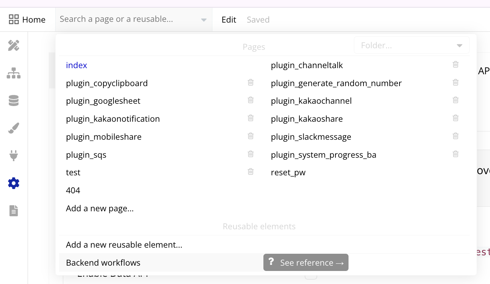
Task: Open the Settings tab gear icon
Action: [14, 183]
